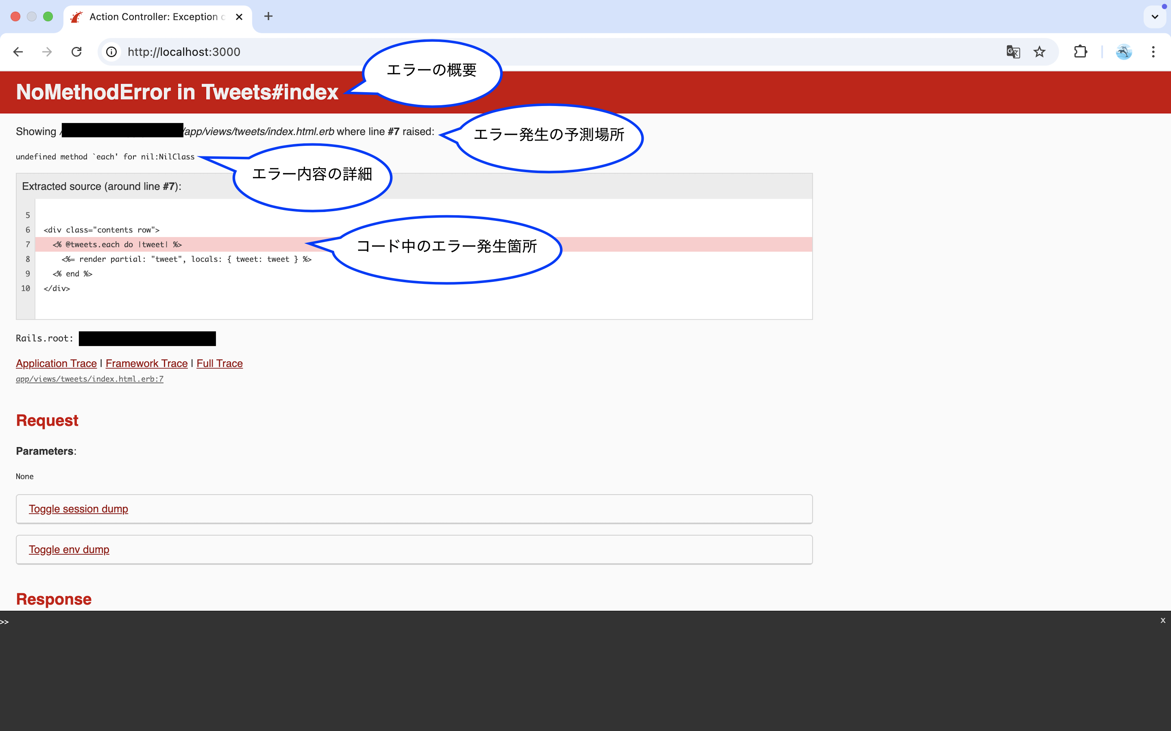This screenshot has height=731, width=1171.
Task: Click the back navigation arrow
Action: [18, 52]
